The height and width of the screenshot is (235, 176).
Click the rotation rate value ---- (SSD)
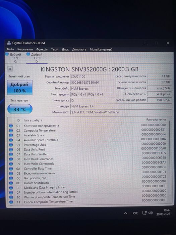[x=159, y=88]
